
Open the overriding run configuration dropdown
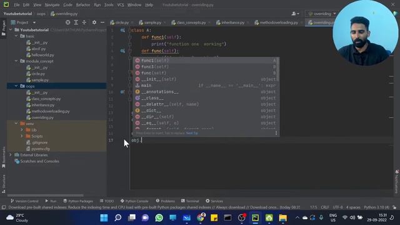[322, 14]
